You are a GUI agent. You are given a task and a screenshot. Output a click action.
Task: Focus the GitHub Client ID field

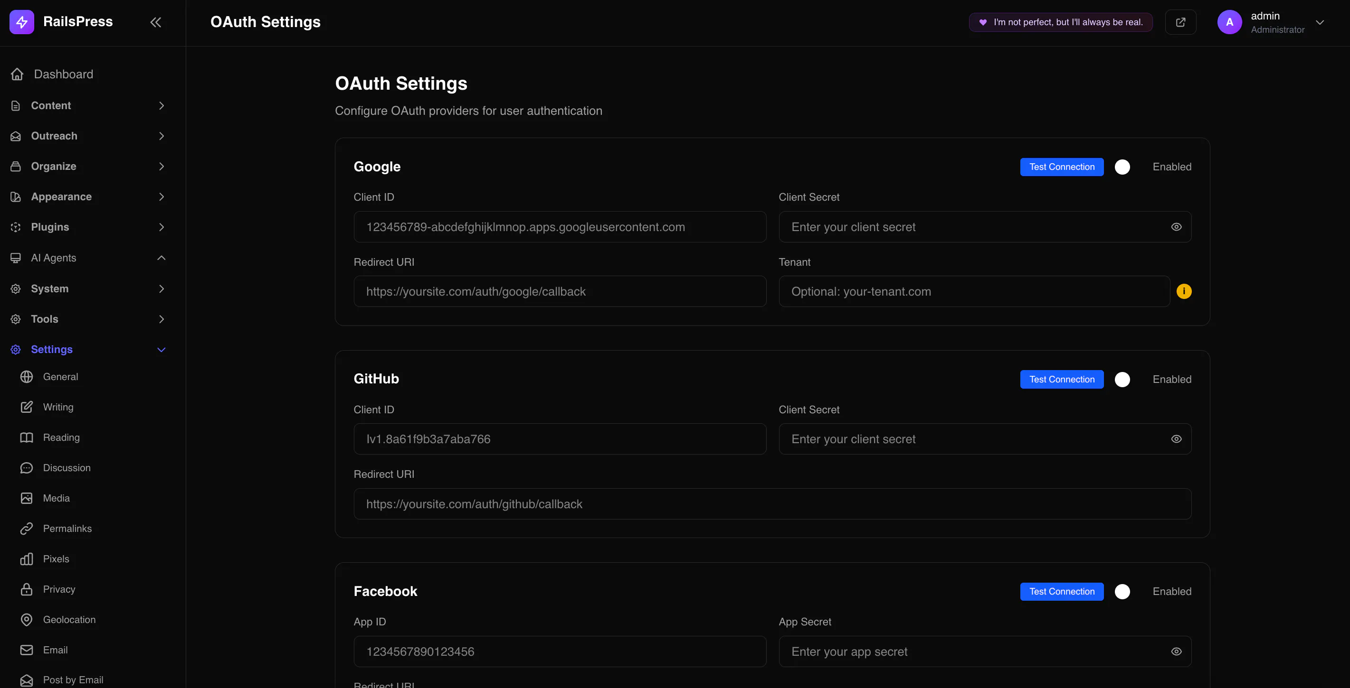[x=560, y=439]
